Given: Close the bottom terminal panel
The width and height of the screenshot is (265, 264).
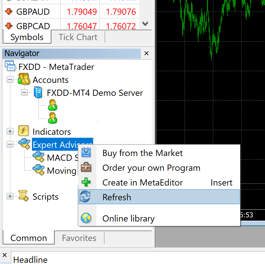Looking at the screenshot, I should point(4,255).
